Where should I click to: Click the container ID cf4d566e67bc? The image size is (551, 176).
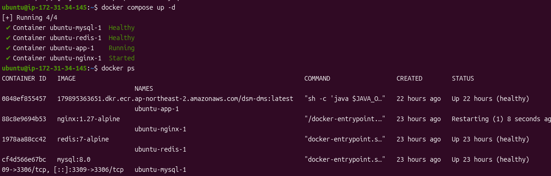point(24,160)
